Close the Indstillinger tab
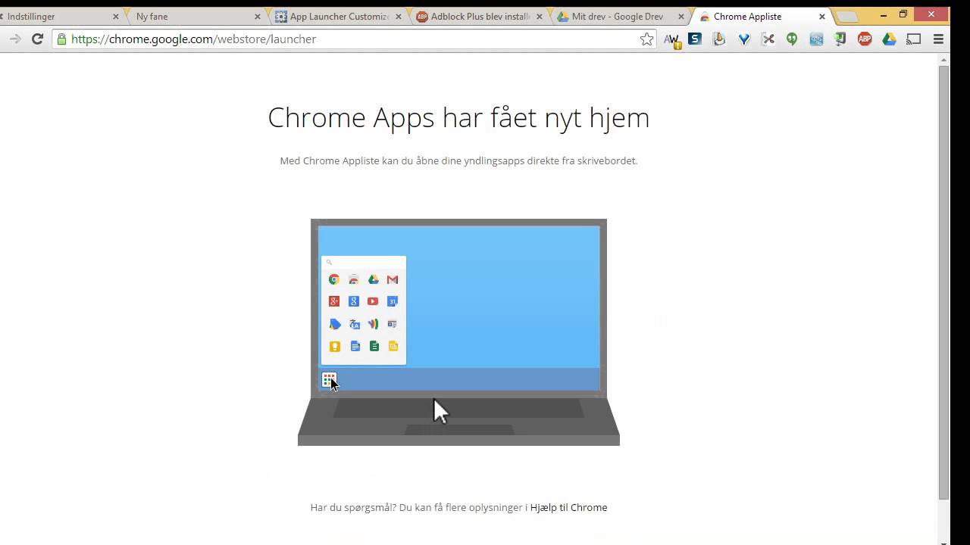The width and height of the screenshot is (970, 545). pos(116,17)
